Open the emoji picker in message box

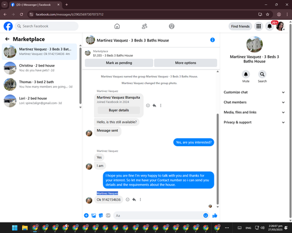(x=206, y=216)
